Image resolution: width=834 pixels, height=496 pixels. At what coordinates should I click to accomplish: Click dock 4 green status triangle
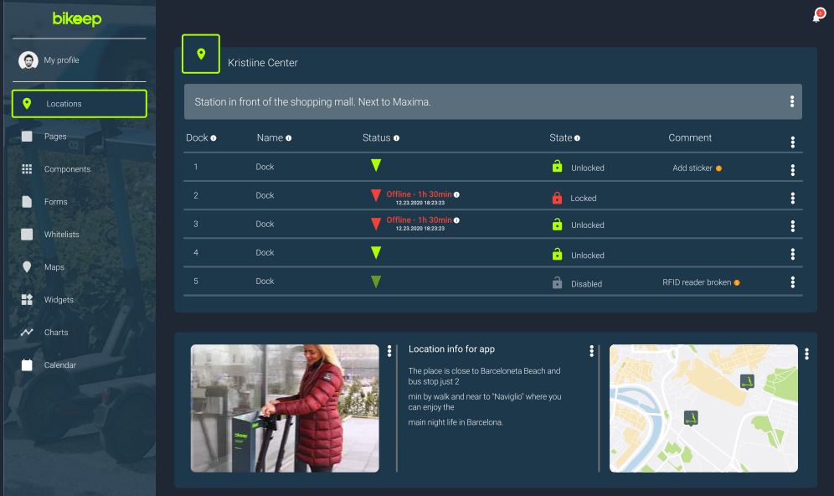coord(376,252)
